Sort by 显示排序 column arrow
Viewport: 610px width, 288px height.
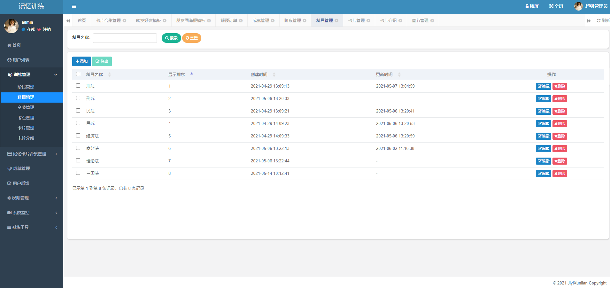tap(192, 74)
